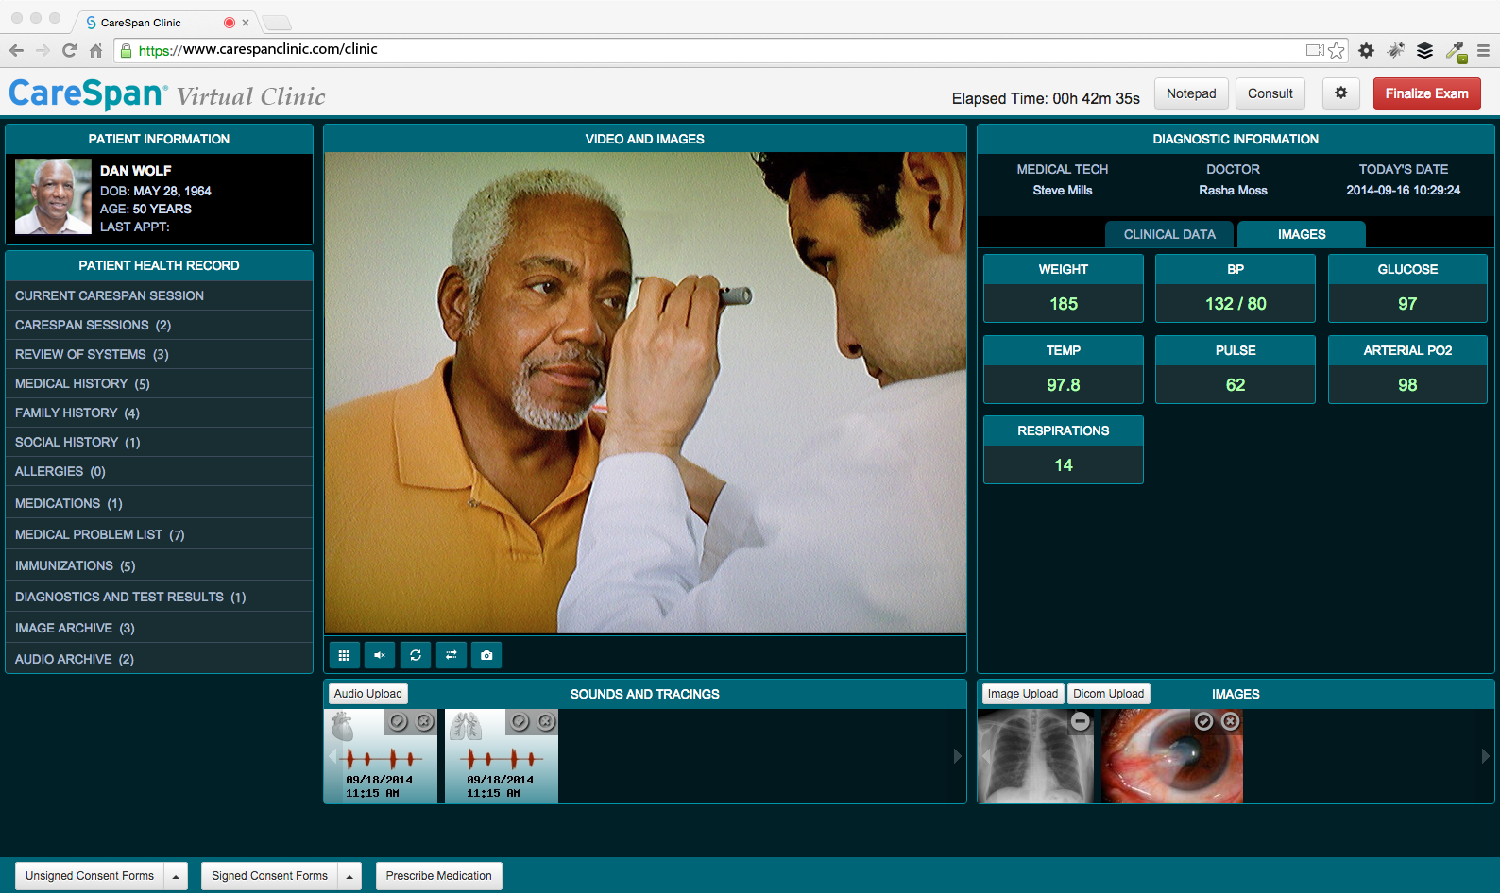Click the camera indicator in address bar
Viewport: 1500px width, 893px height.
point(1314,50)
